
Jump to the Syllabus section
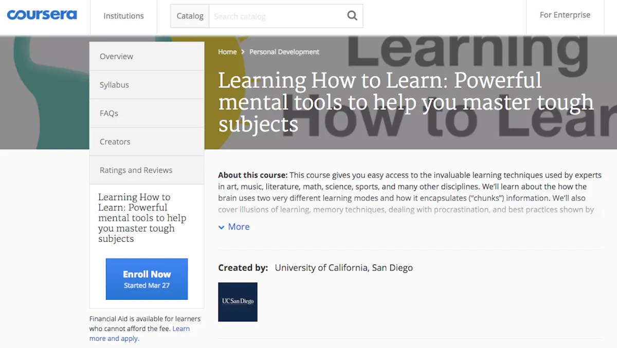click(x=114, y=85)
